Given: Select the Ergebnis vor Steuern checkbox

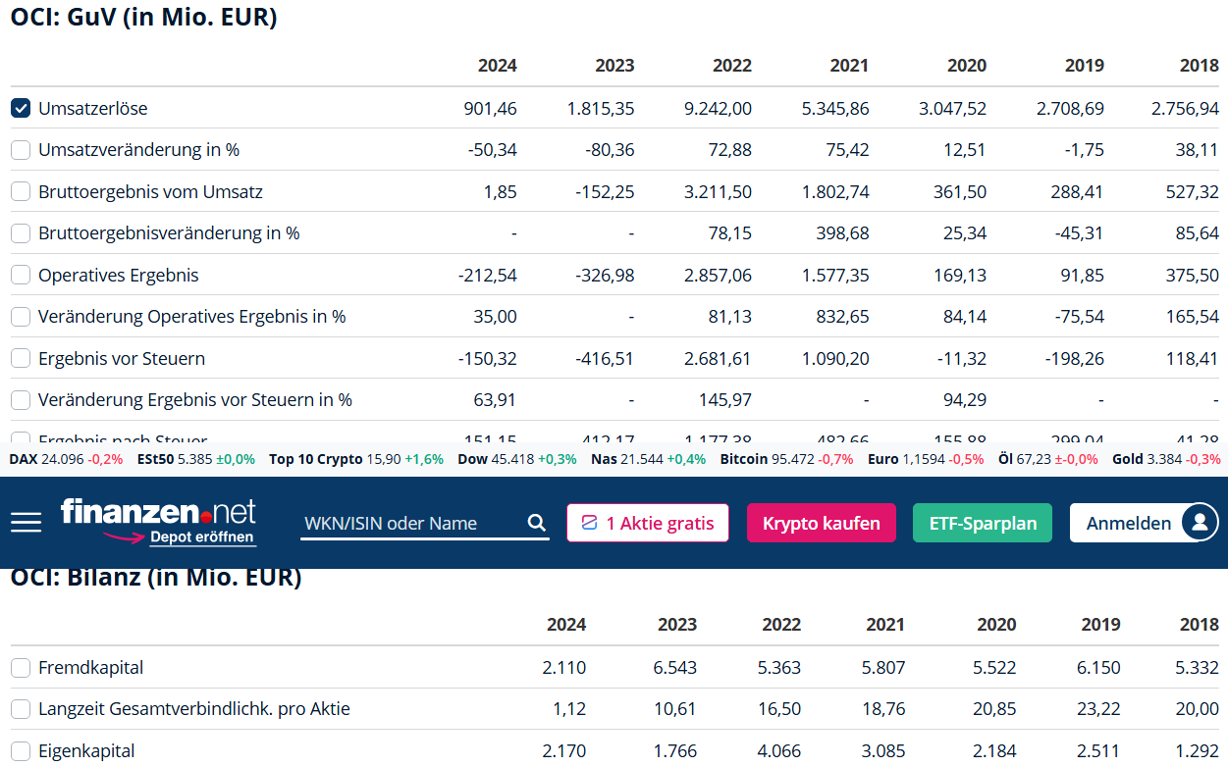Looking at the screenshot, I should click(x=21, y=359).
